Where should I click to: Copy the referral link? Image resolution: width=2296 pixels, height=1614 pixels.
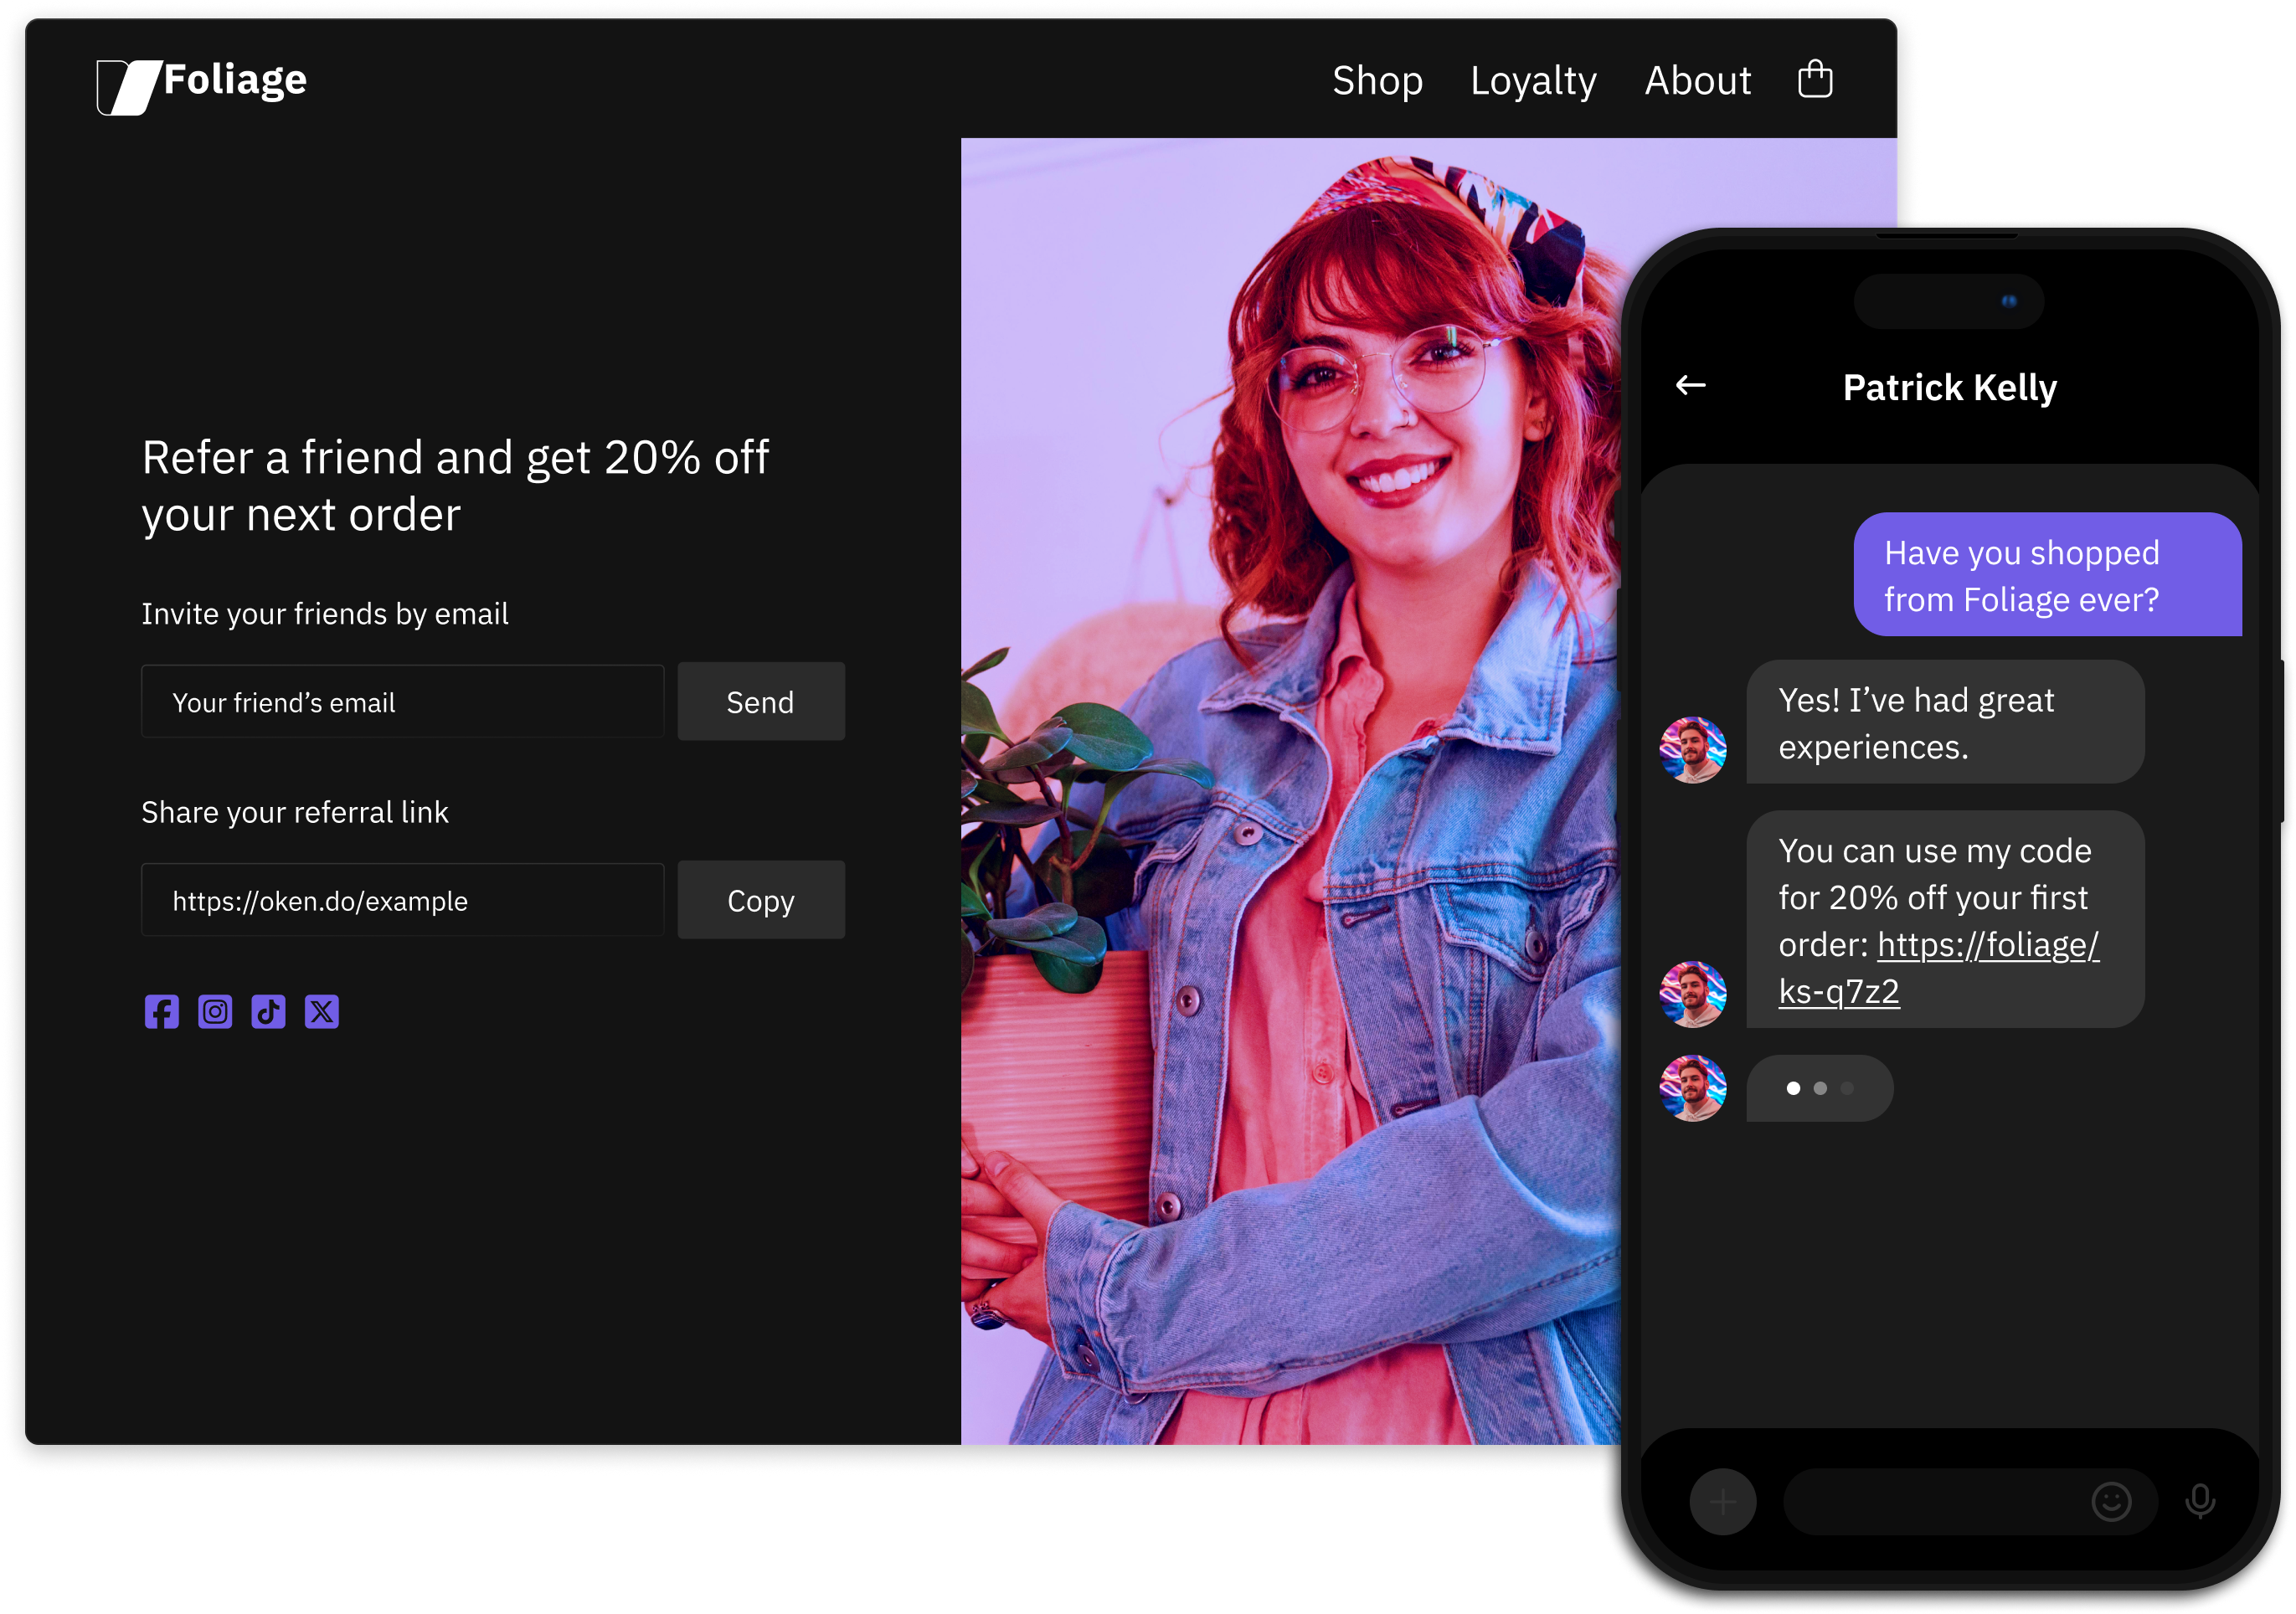point(761,900)
